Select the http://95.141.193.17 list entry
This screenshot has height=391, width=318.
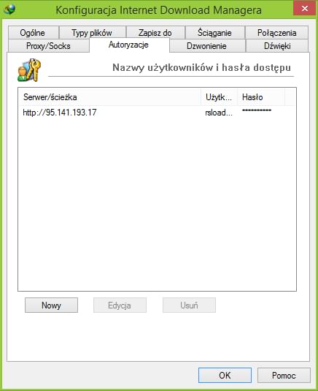(157, 113)
